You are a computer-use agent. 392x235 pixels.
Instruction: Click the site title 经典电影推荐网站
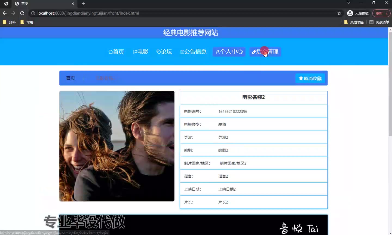click(x=191, y=33)
